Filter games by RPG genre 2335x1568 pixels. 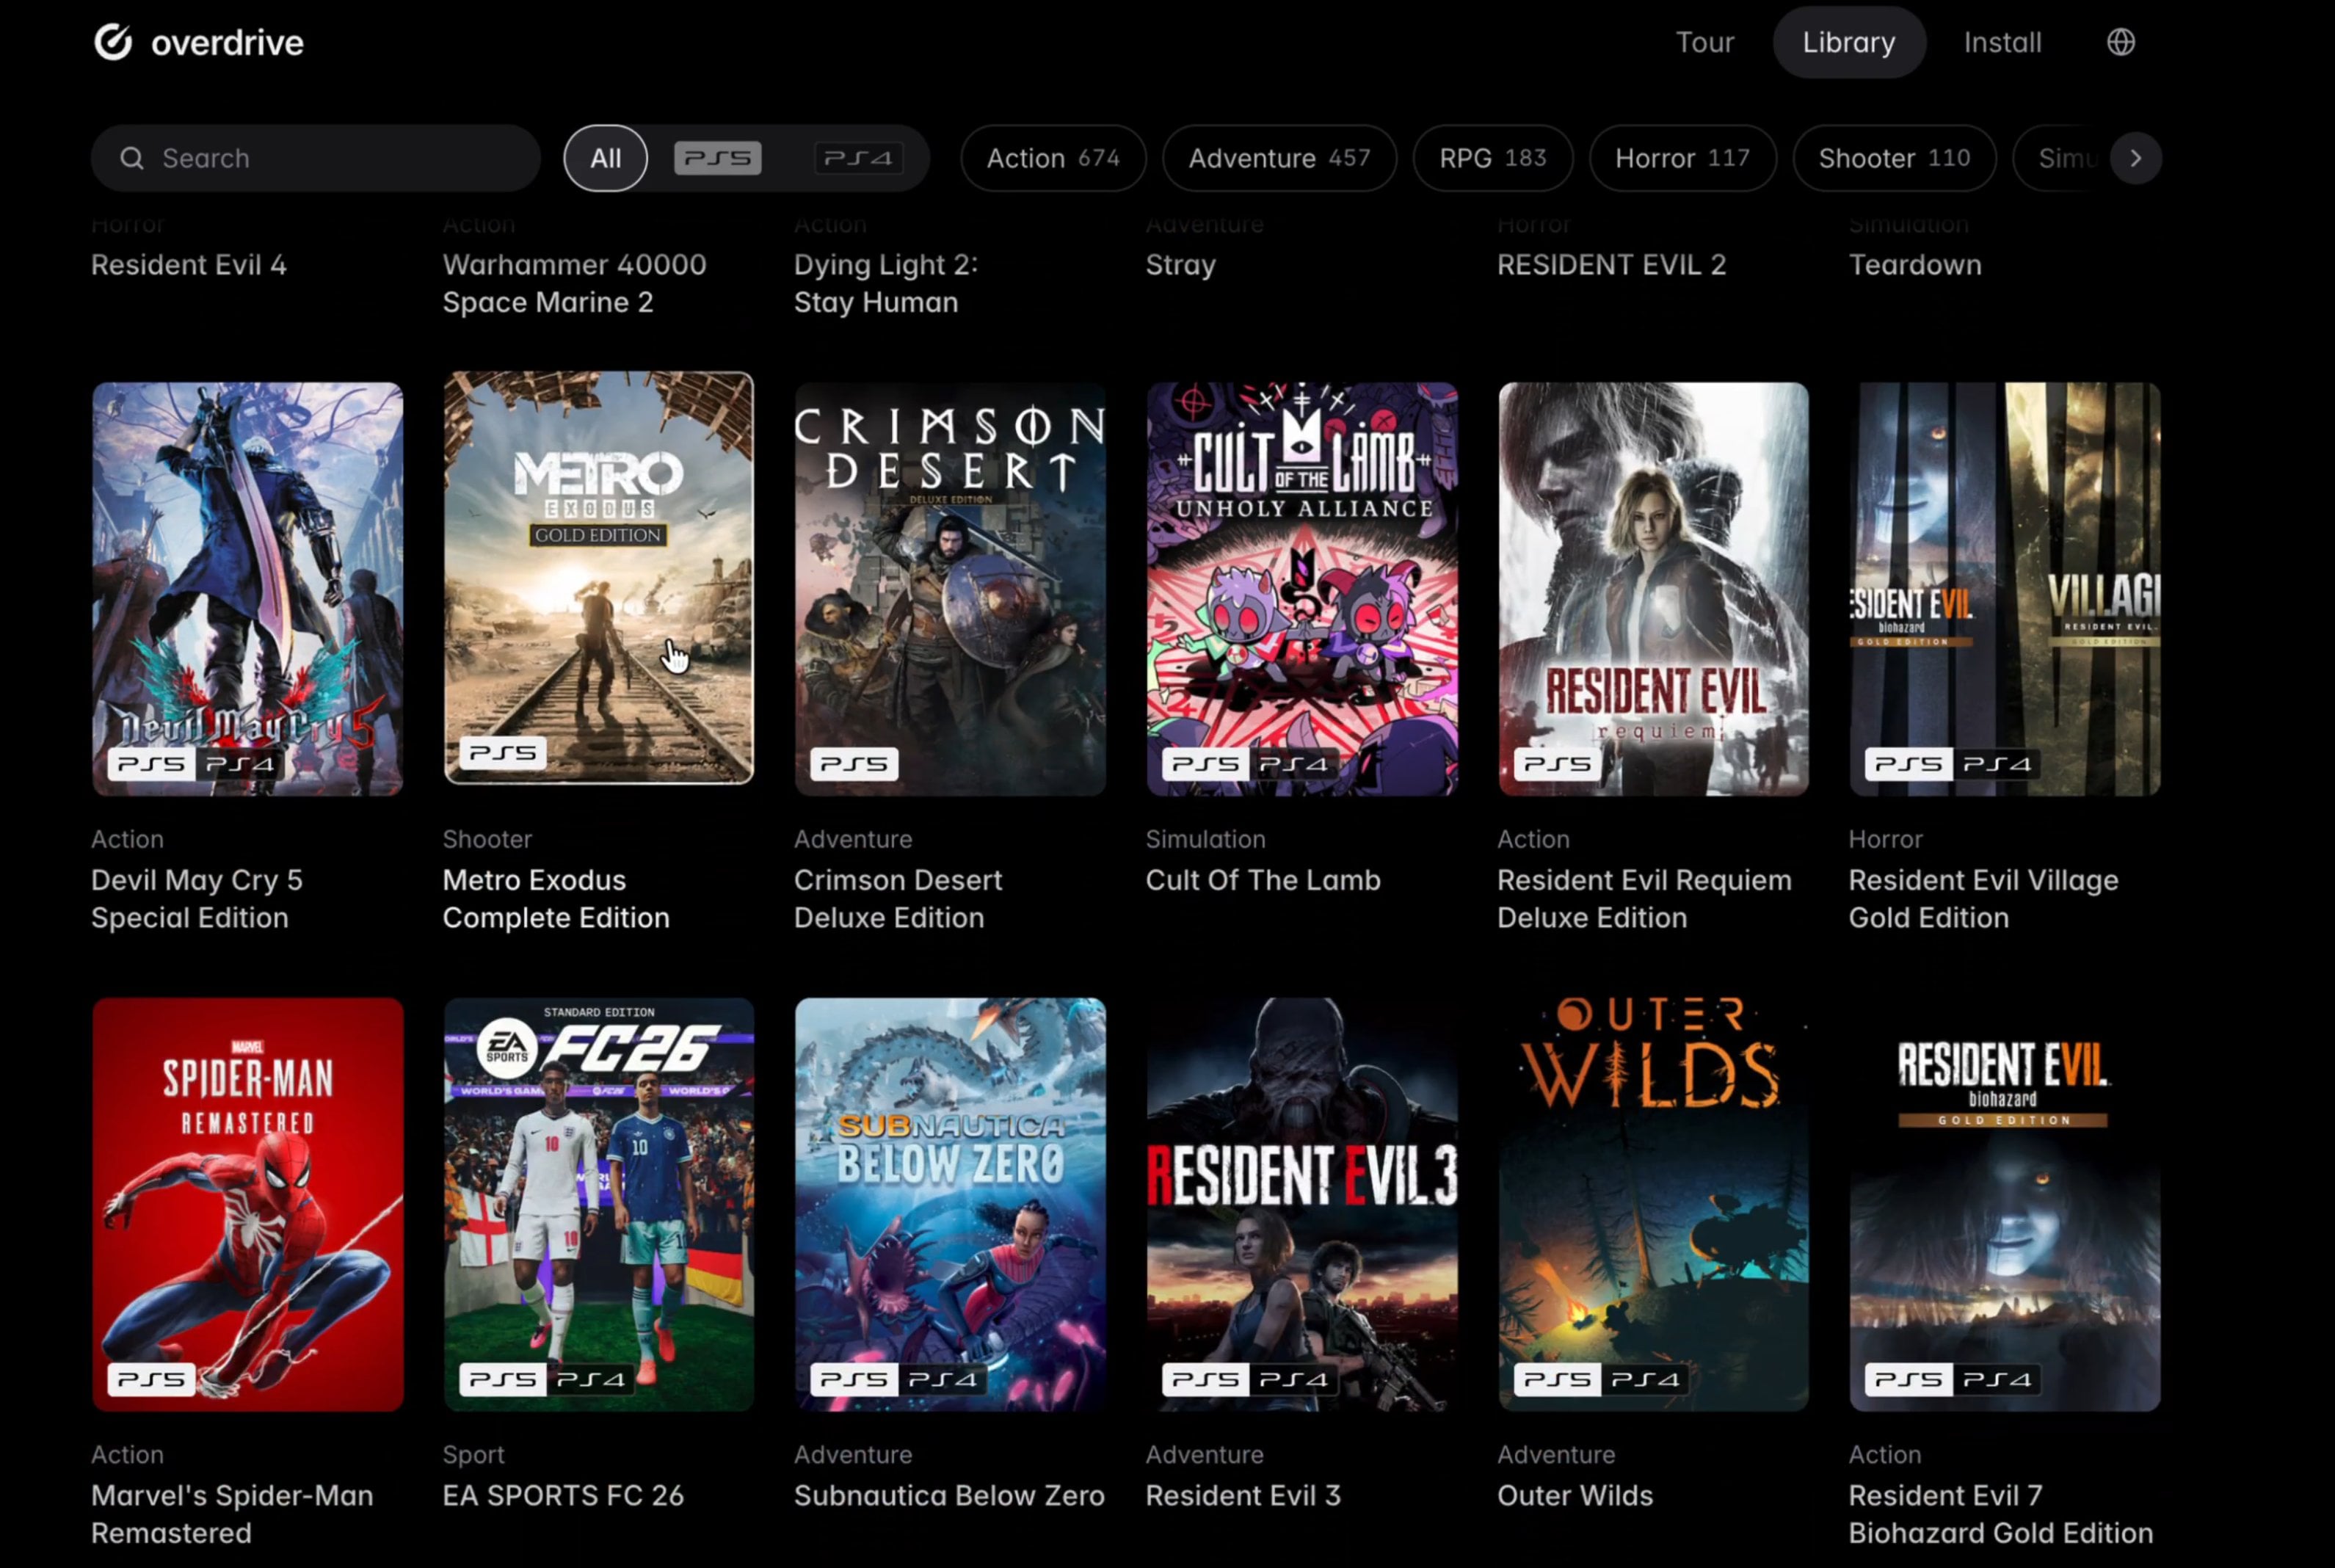click(x=1492, y=158)
